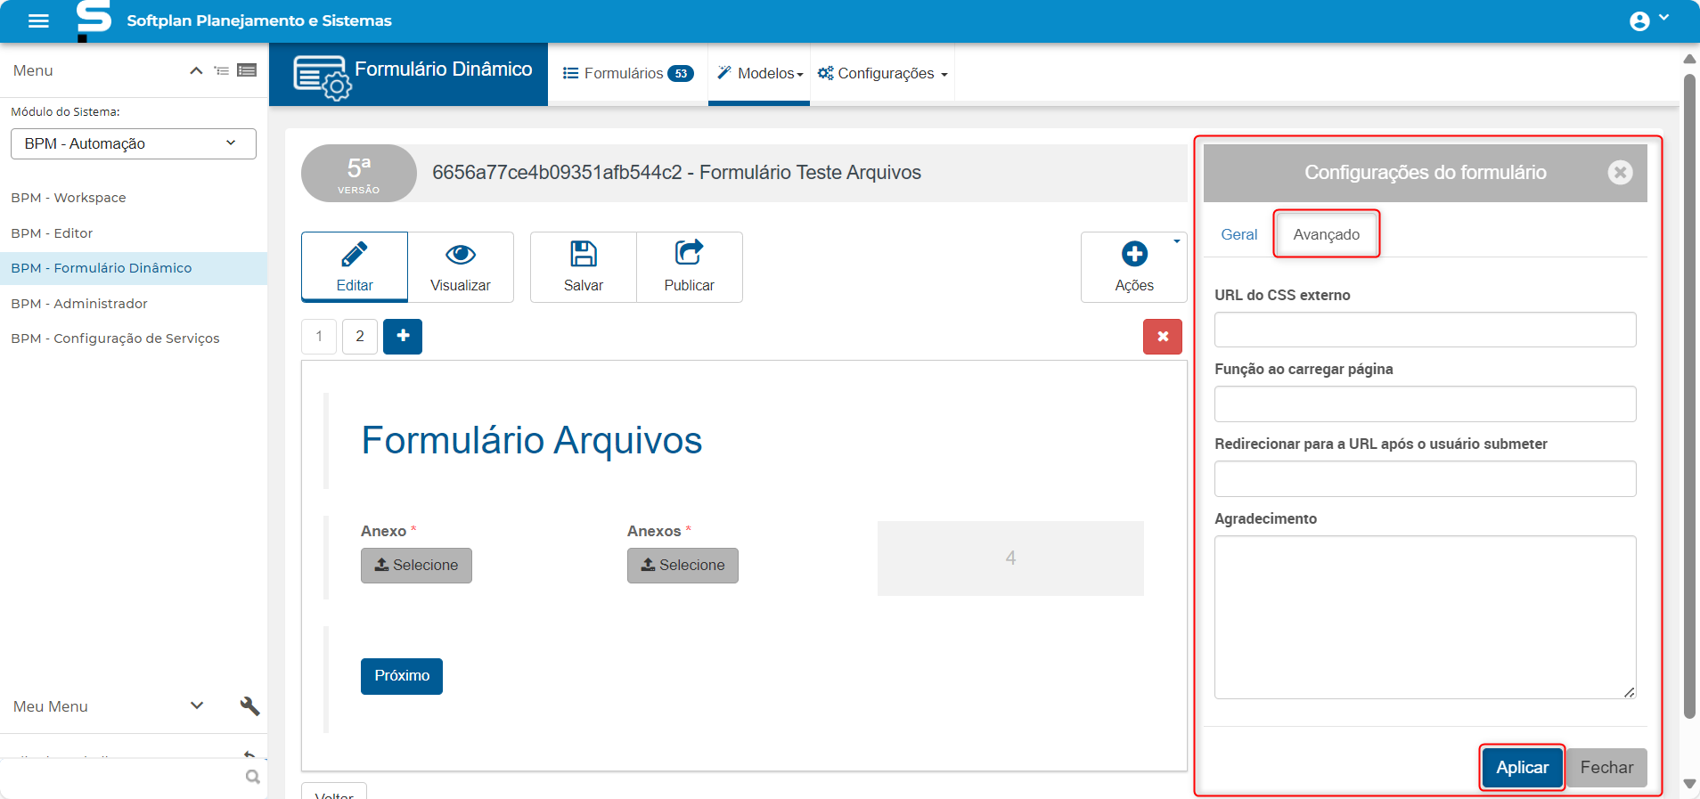Click the Próximo button
This screenshot has width=1700, height=799.
coord(402,676)
